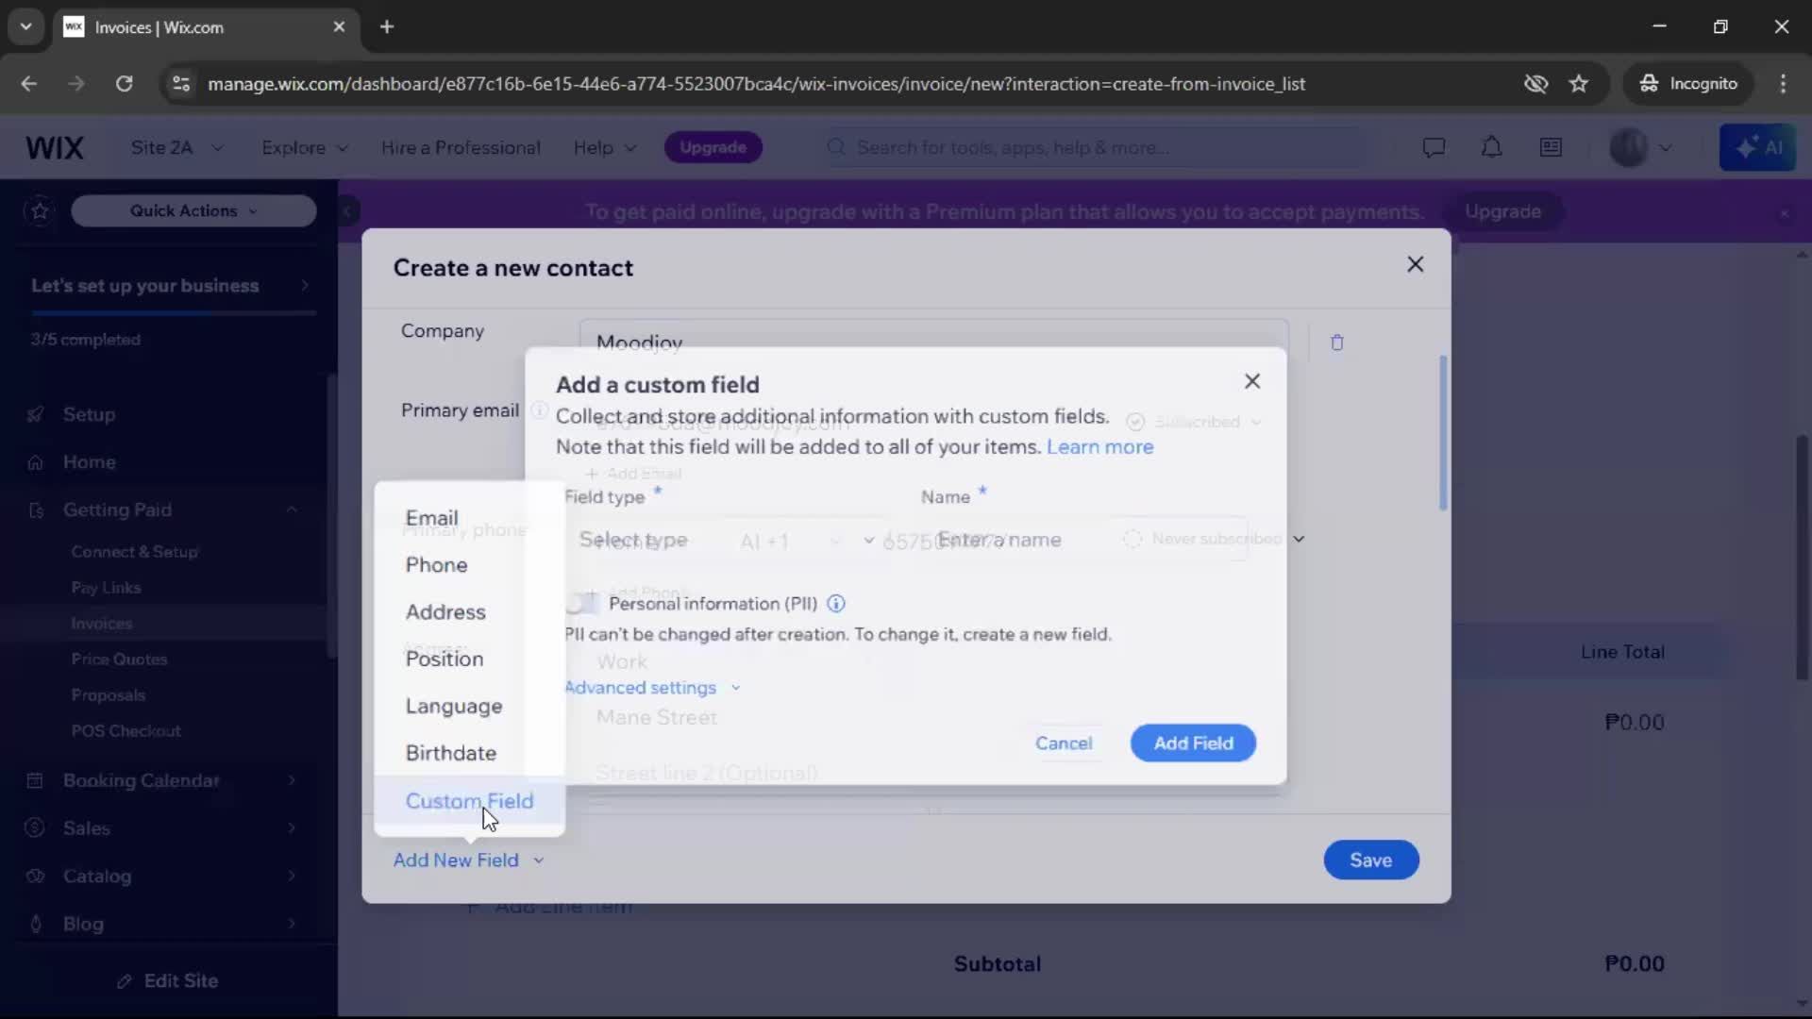1812x1019 pixels.
Task: Go back in browser history
Action: point(29,84)
